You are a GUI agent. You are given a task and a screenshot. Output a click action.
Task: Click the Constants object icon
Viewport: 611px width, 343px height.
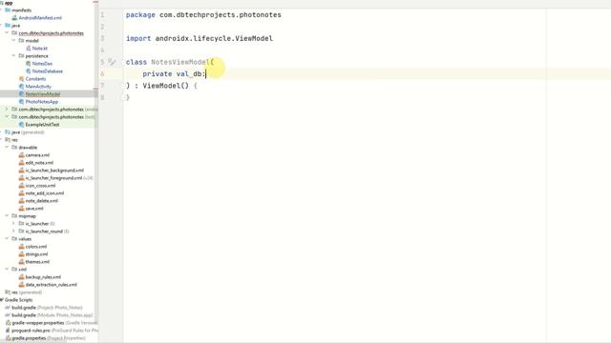(21, 79)
